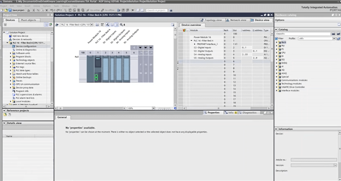The width and height of the screenshot is (341, 181).
Task: Collapse the Catalog section header
Action: (x=277, y=29)
